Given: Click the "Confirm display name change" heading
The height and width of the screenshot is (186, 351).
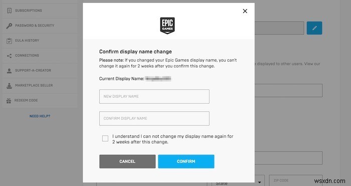Looking at the screenshot, I should [x=135, y=52].
